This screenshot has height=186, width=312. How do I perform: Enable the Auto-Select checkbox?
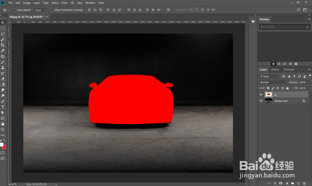[x=15, y=10]
